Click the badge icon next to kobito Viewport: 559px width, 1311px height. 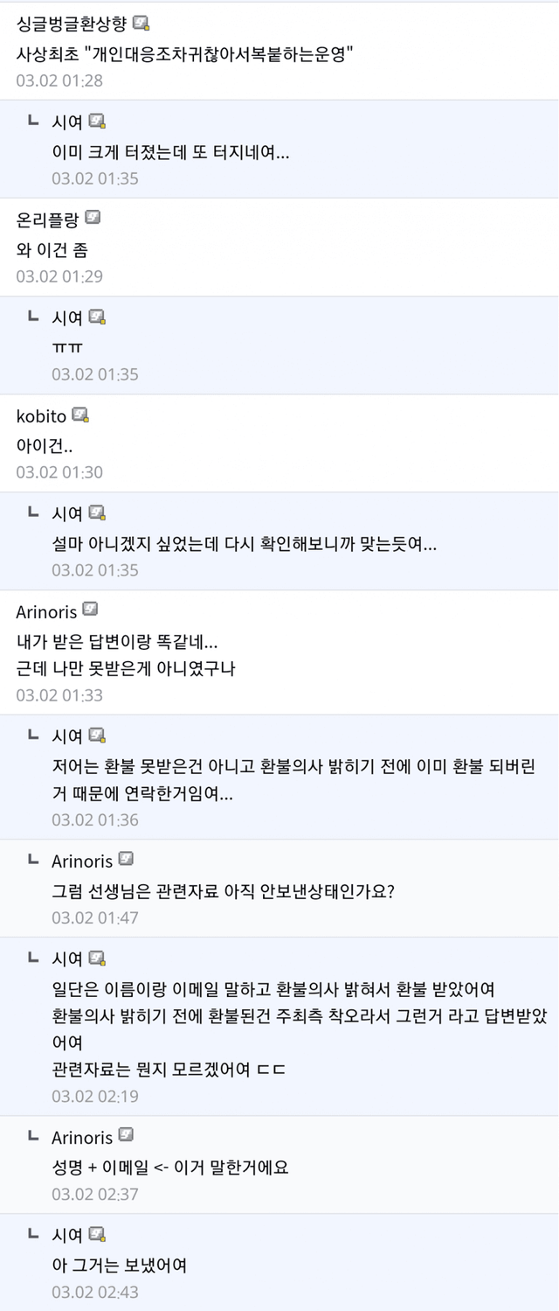(x=80, y=414)
